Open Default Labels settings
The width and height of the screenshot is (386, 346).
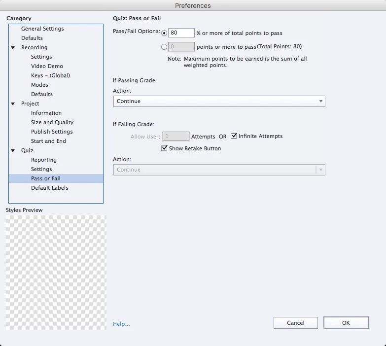click(x=50, y=188)
